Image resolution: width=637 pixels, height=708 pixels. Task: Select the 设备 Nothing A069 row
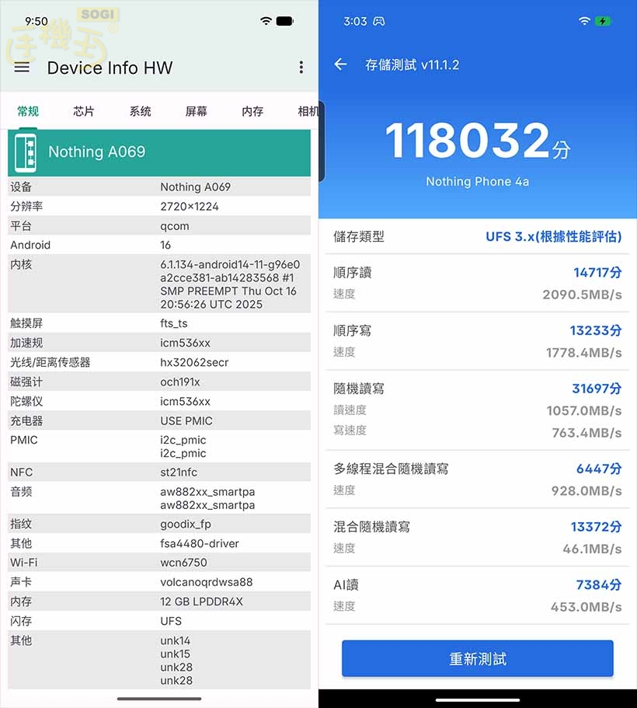pyautogui.click(x=159, y=187)
